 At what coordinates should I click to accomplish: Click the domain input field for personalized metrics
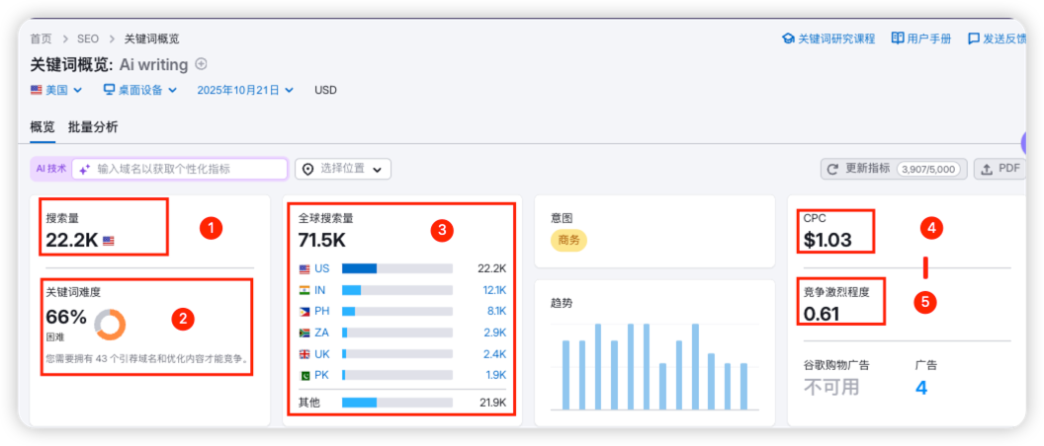tap(188, 169)
